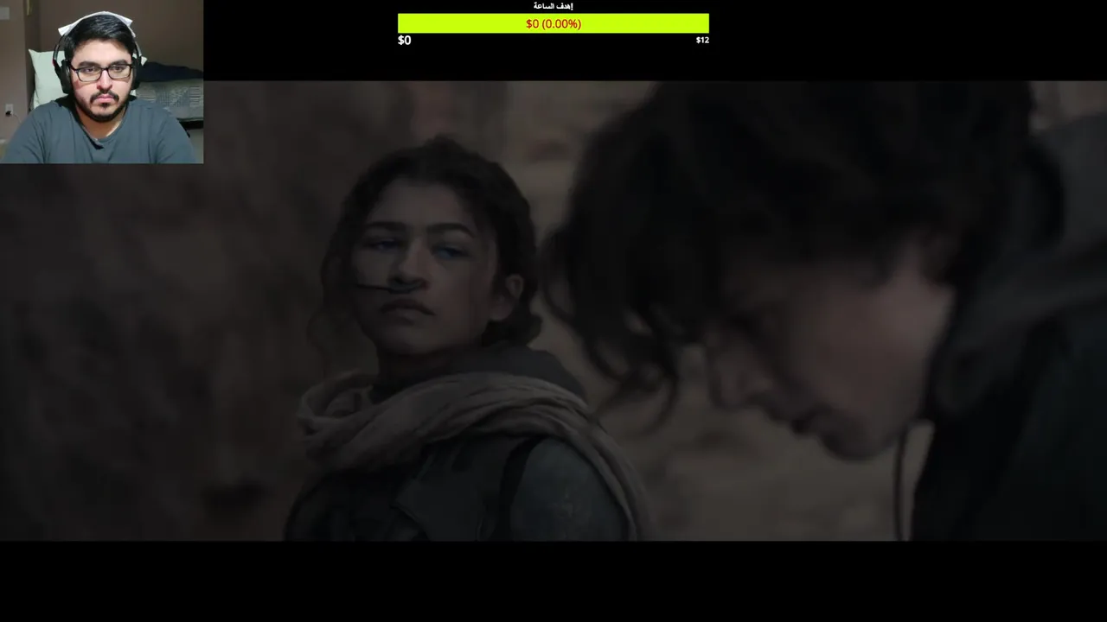This screenshot has width=1107, height=622.
Task: Click the "$0" starting amount label
Action: click(405, 41)
